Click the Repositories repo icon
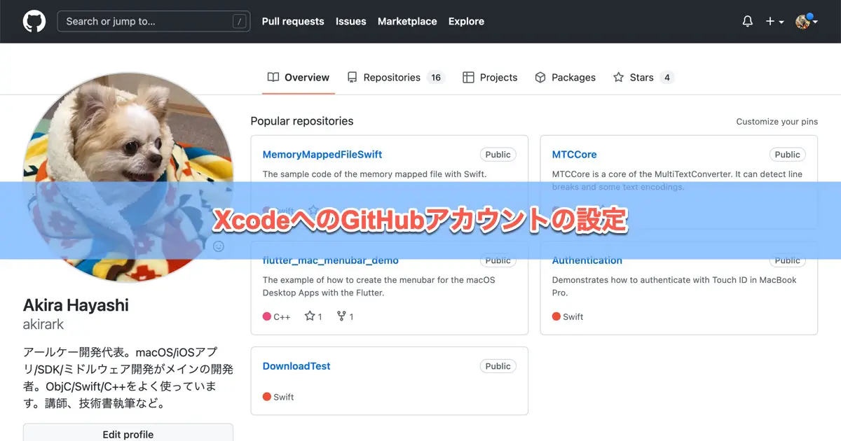The height and width of the screenshot is (441, 841). [x=353, y=78]
